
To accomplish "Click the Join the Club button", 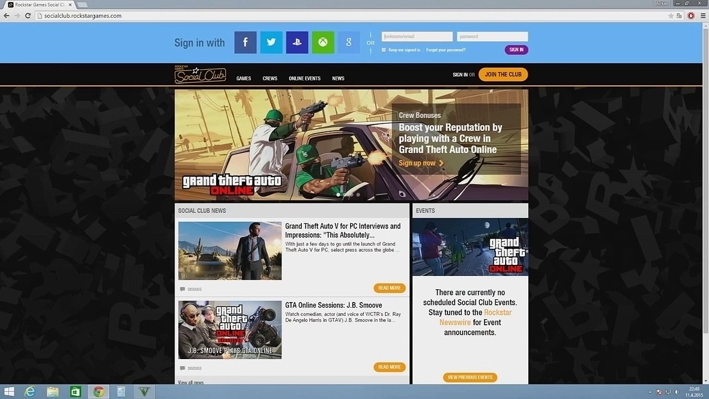I will pyautogui.click(x=503, y=74).
